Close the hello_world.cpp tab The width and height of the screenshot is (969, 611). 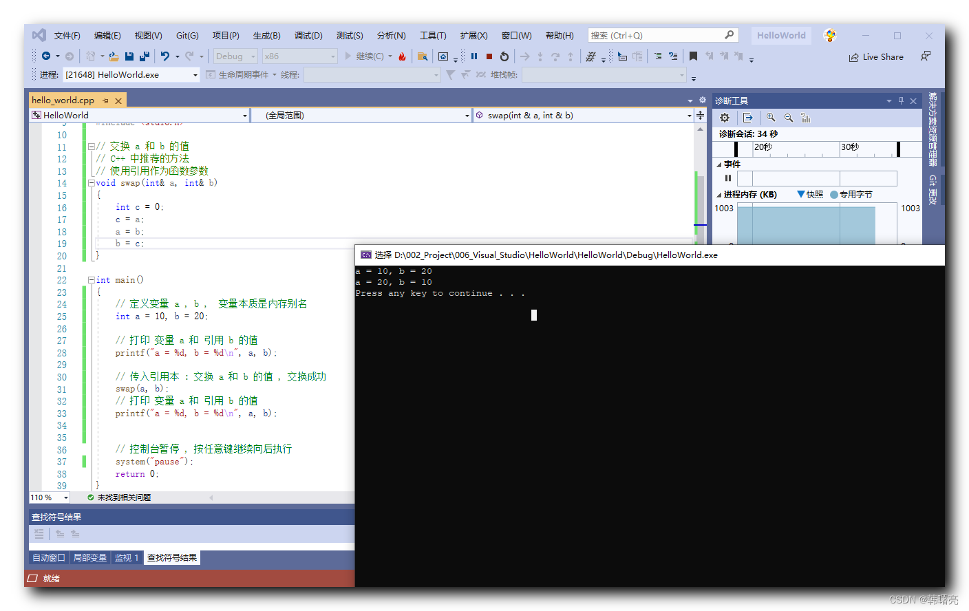click(118, 100)
